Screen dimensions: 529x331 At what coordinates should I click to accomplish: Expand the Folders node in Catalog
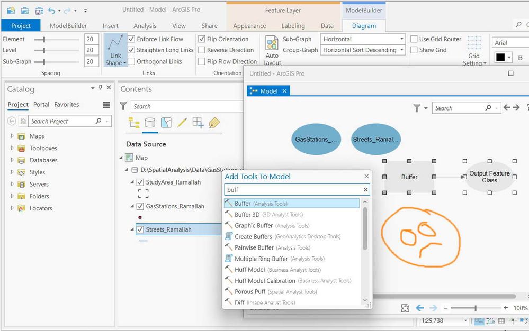click(x=12, y=196)
